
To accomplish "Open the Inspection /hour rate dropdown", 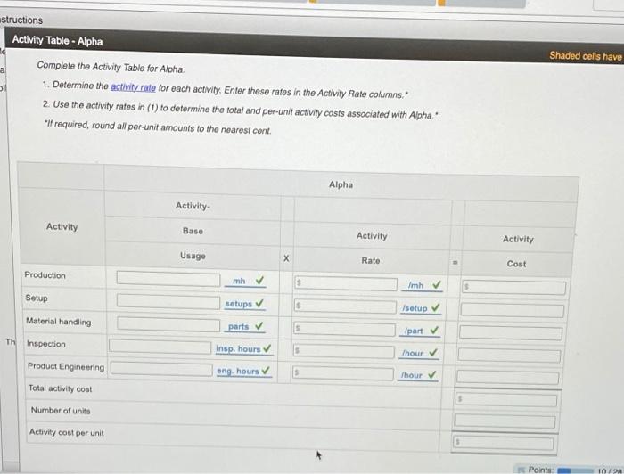I will click(x=413, y=353).
